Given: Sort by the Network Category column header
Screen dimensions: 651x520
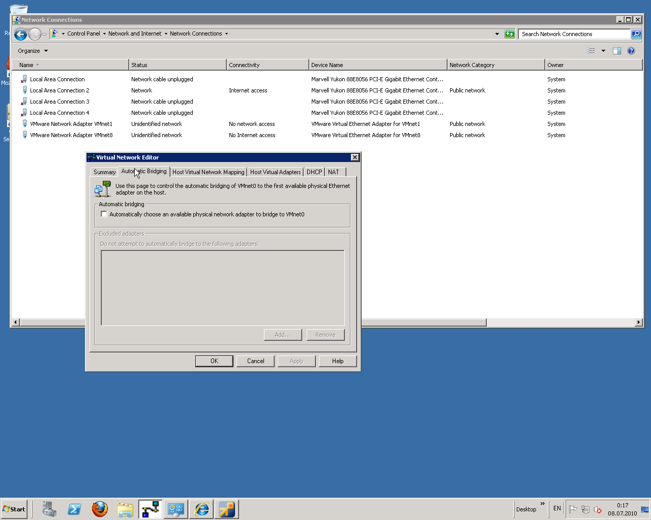Looking at the screenshot, I should point(496,65).
